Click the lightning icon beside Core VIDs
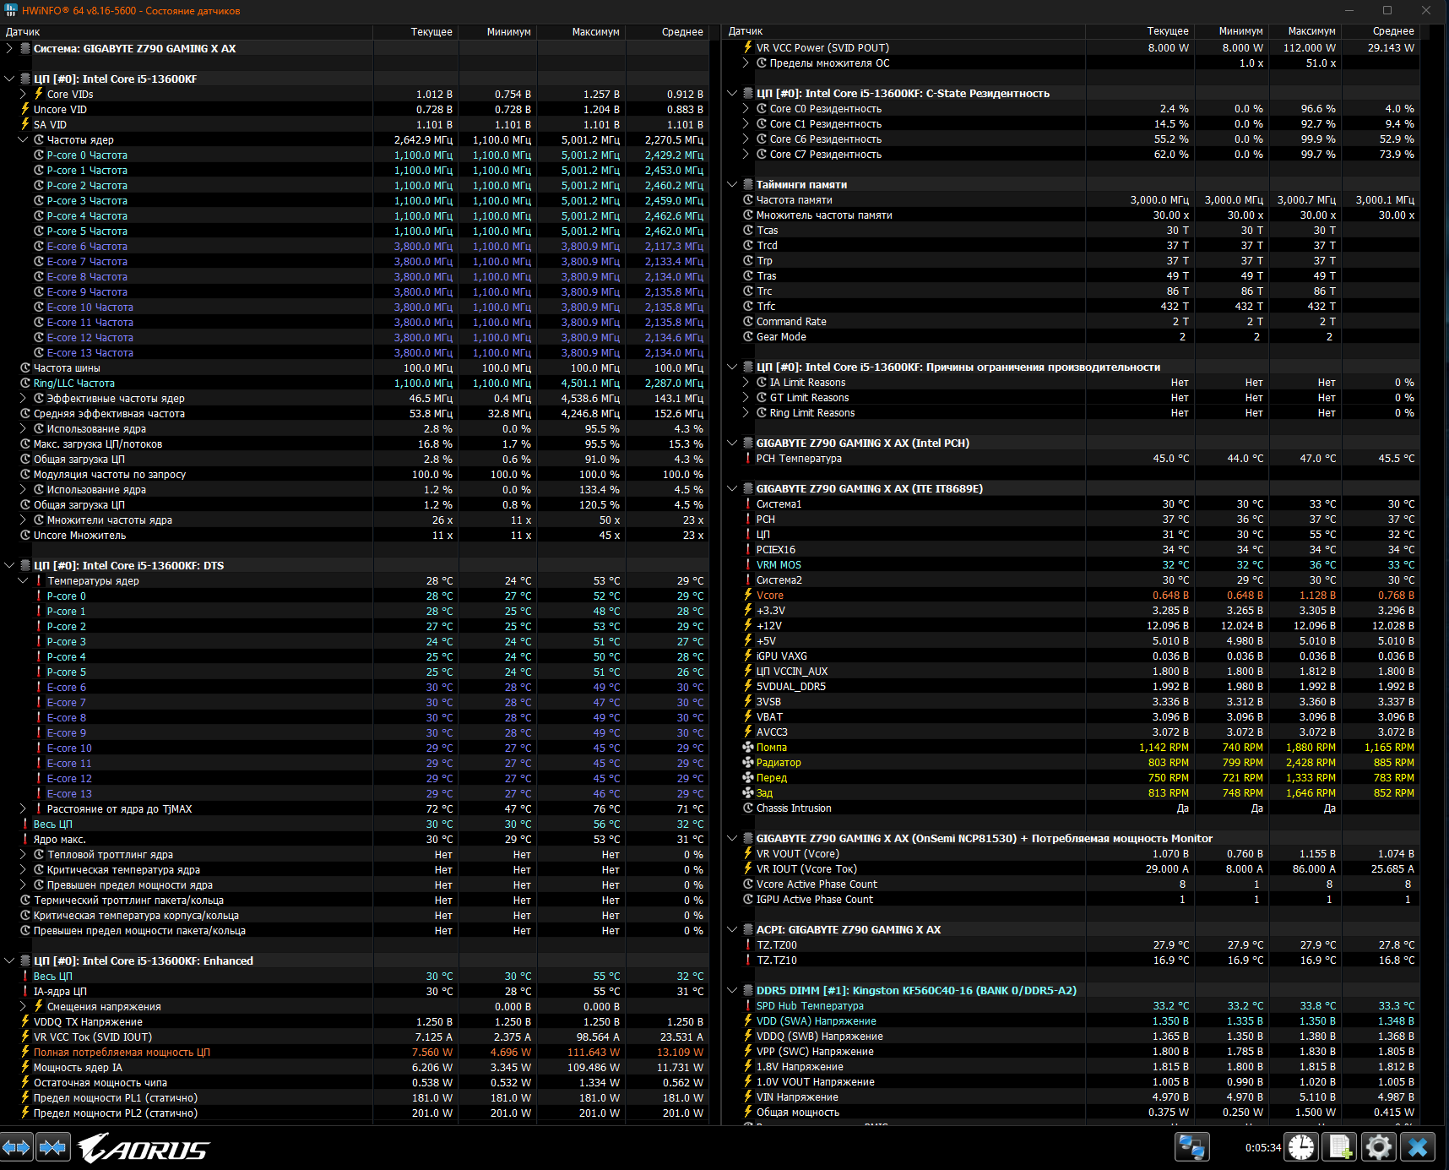 pyautogui.click(x=38, y=94)
